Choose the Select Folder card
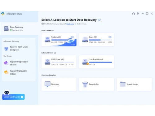 134,84
